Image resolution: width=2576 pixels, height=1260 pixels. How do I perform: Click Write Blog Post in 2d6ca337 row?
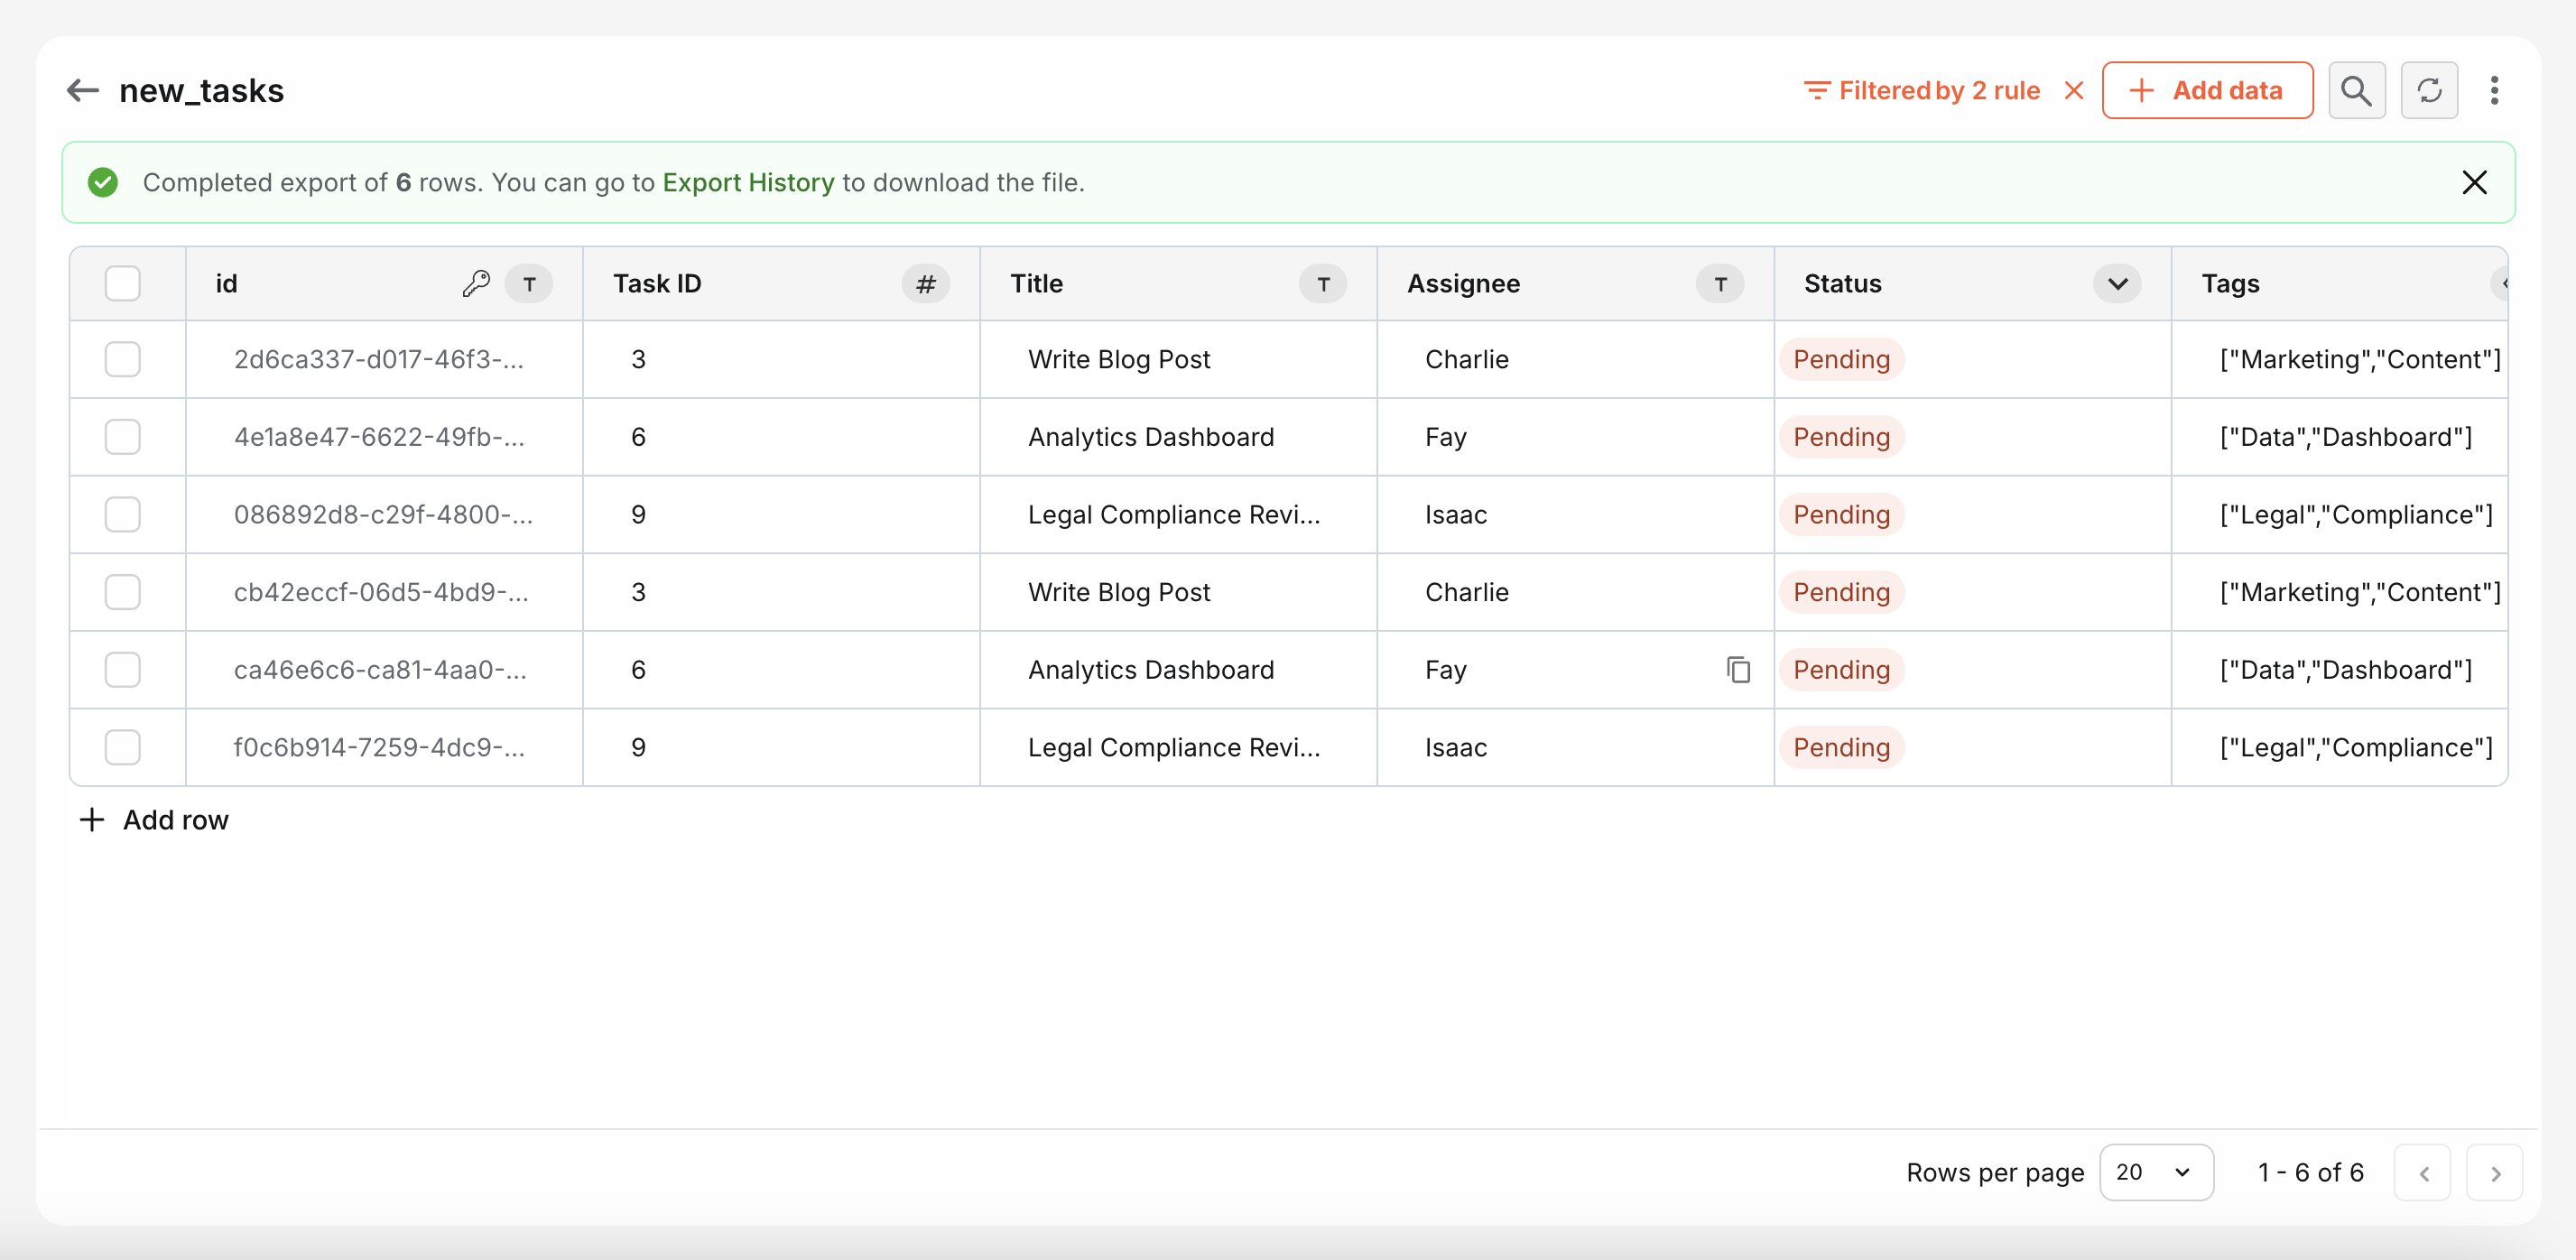[x=1119, y=360]
